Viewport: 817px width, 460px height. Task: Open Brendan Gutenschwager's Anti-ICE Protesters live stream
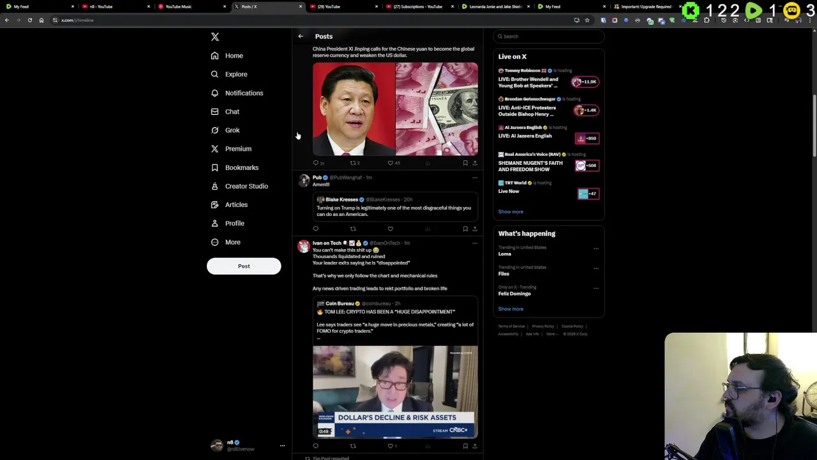pyautogui.click(x=548, y=107)
